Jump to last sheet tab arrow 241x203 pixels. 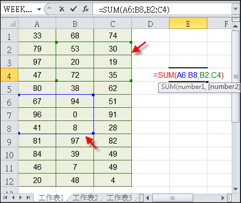pos(28,198)
